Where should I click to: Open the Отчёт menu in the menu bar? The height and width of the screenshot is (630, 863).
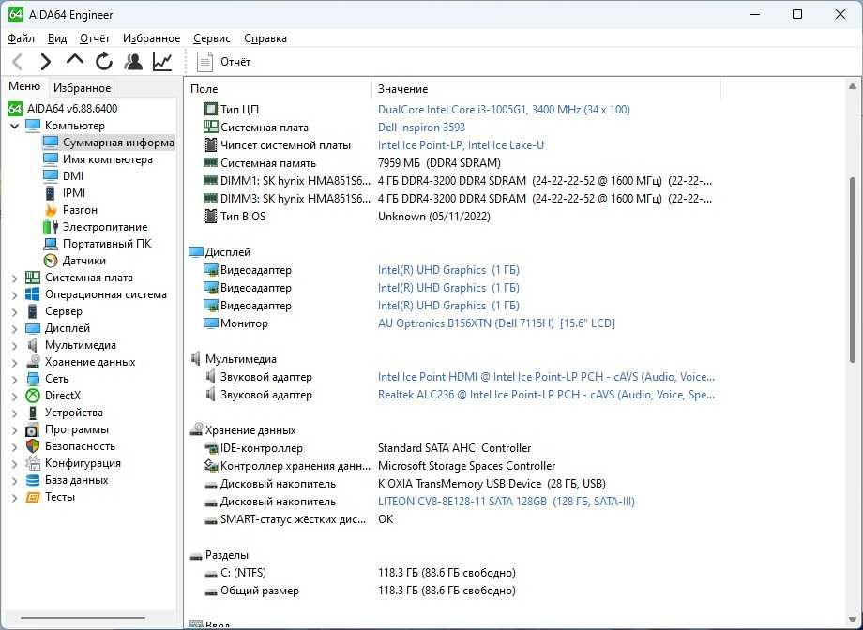(95, 38)
